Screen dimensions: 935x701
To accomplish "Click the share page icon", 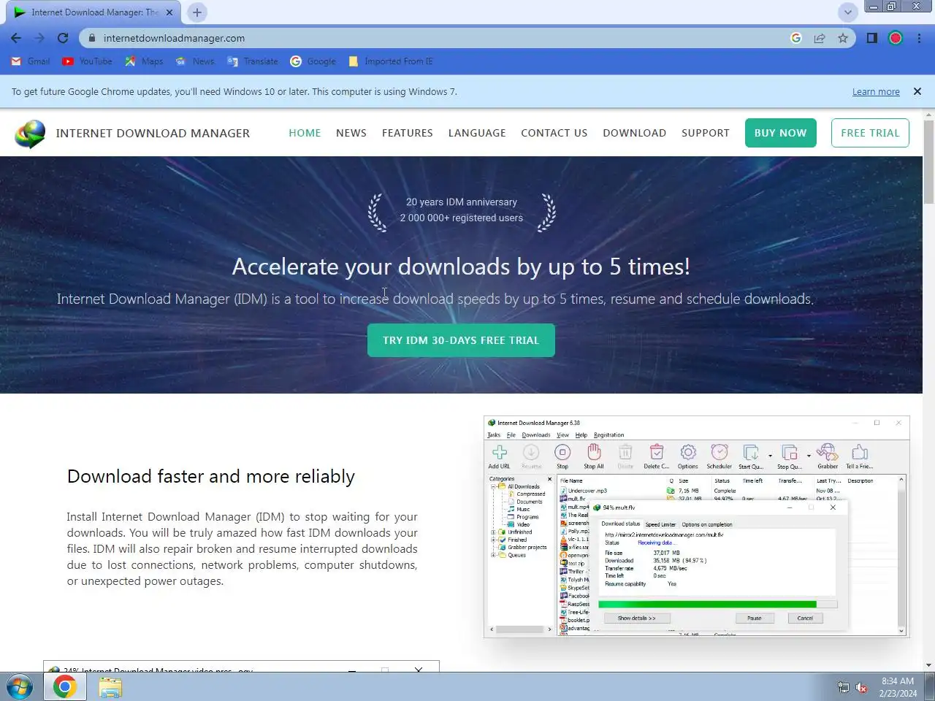I will pos(820,38).
